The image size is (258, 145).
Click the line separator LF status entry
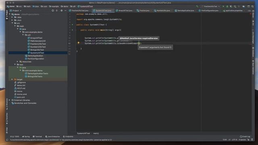point(229,140)
